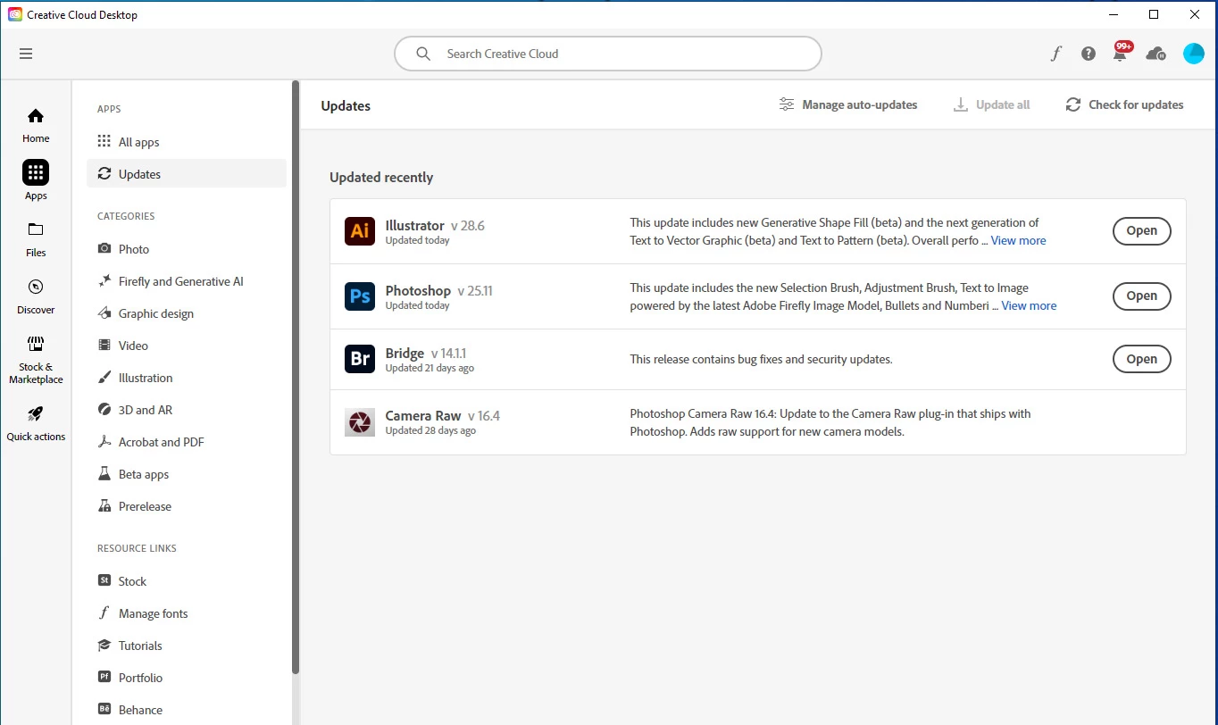Open the Beta apps category
Screen dimensions: 1218x725
[187, 474]
